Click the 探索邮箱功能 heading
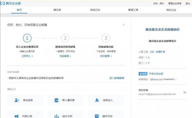Image resolution: width=192 pixels, height=118 pixels. (x=106, y=47)
